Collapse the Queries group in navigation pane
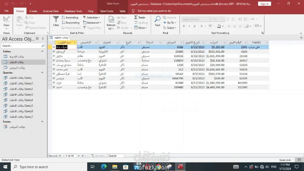The height and width of the screenshot is (171, 304). [42, 72]
